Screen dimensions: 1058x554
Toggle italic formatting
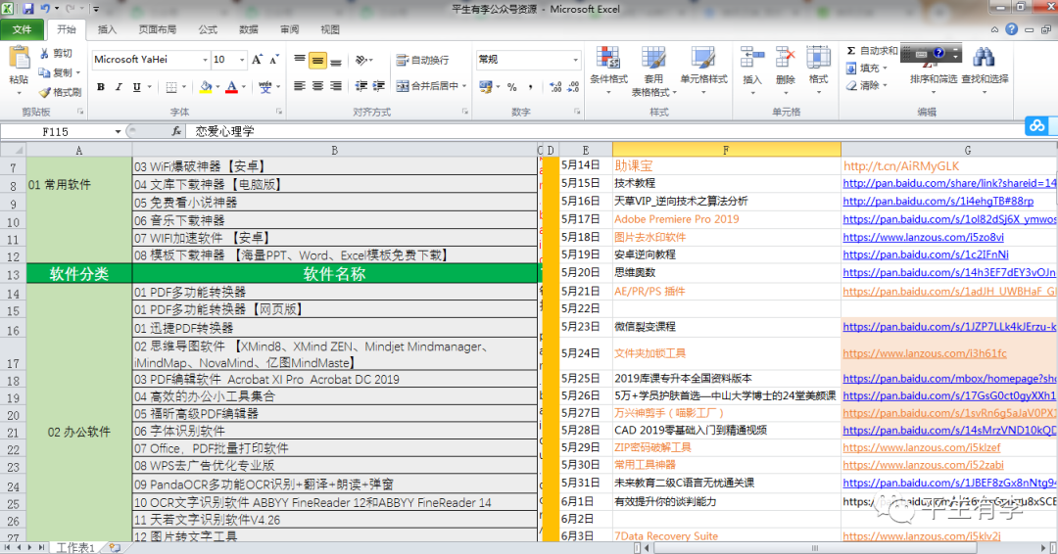119,87
